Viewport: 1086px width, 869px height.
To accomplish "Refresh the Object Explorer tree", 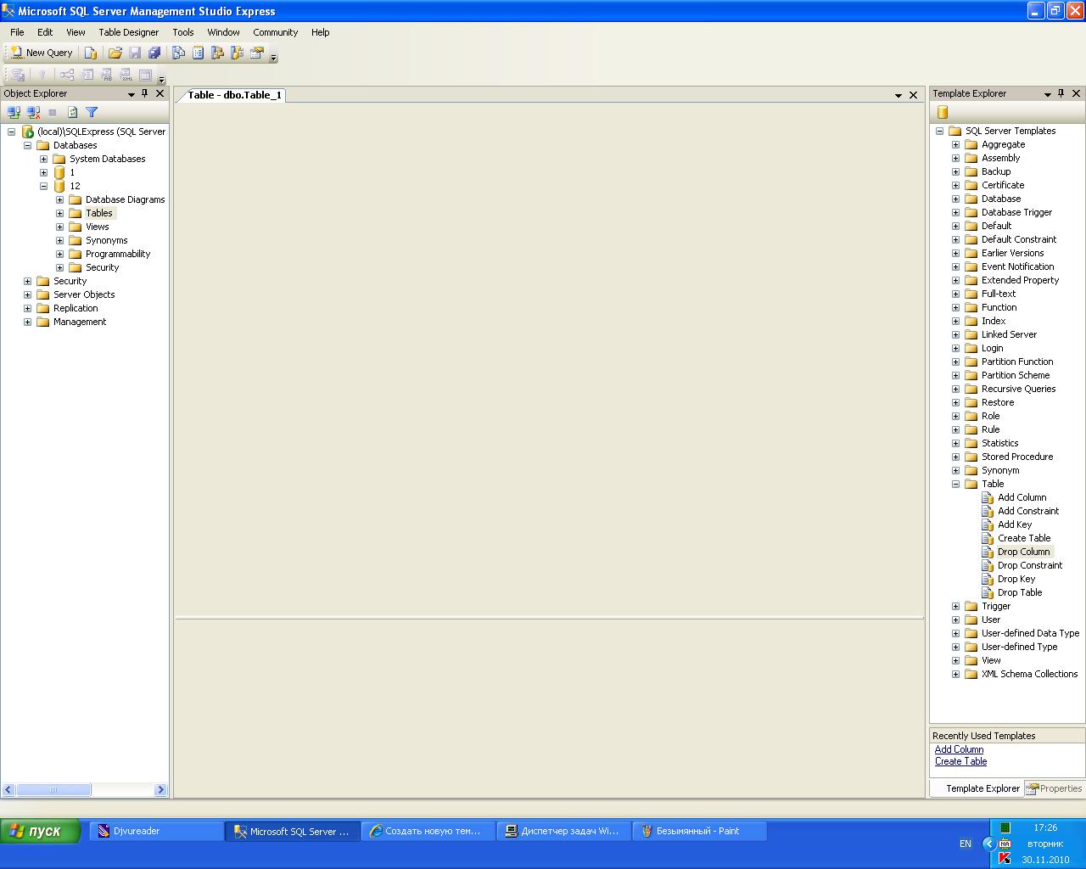I will 72,112.
